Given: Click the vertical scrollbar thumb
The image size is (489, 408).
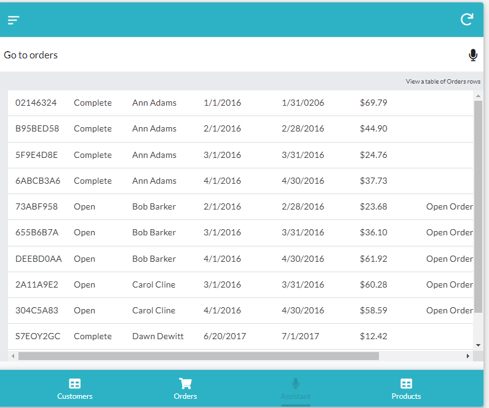Looking at the screenshot, I should (x=478, y=205).
